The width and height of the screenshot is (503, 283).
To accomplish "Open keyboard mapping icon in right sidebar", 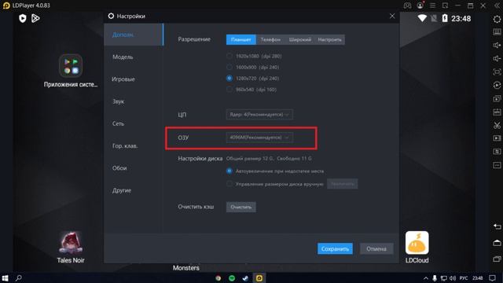I will point(497,31).
